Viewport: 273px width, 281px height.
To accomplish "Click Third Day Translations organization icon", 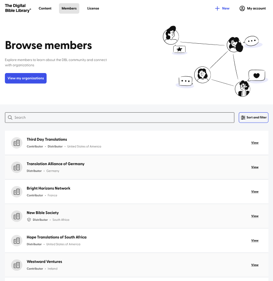I will [16, 143].
